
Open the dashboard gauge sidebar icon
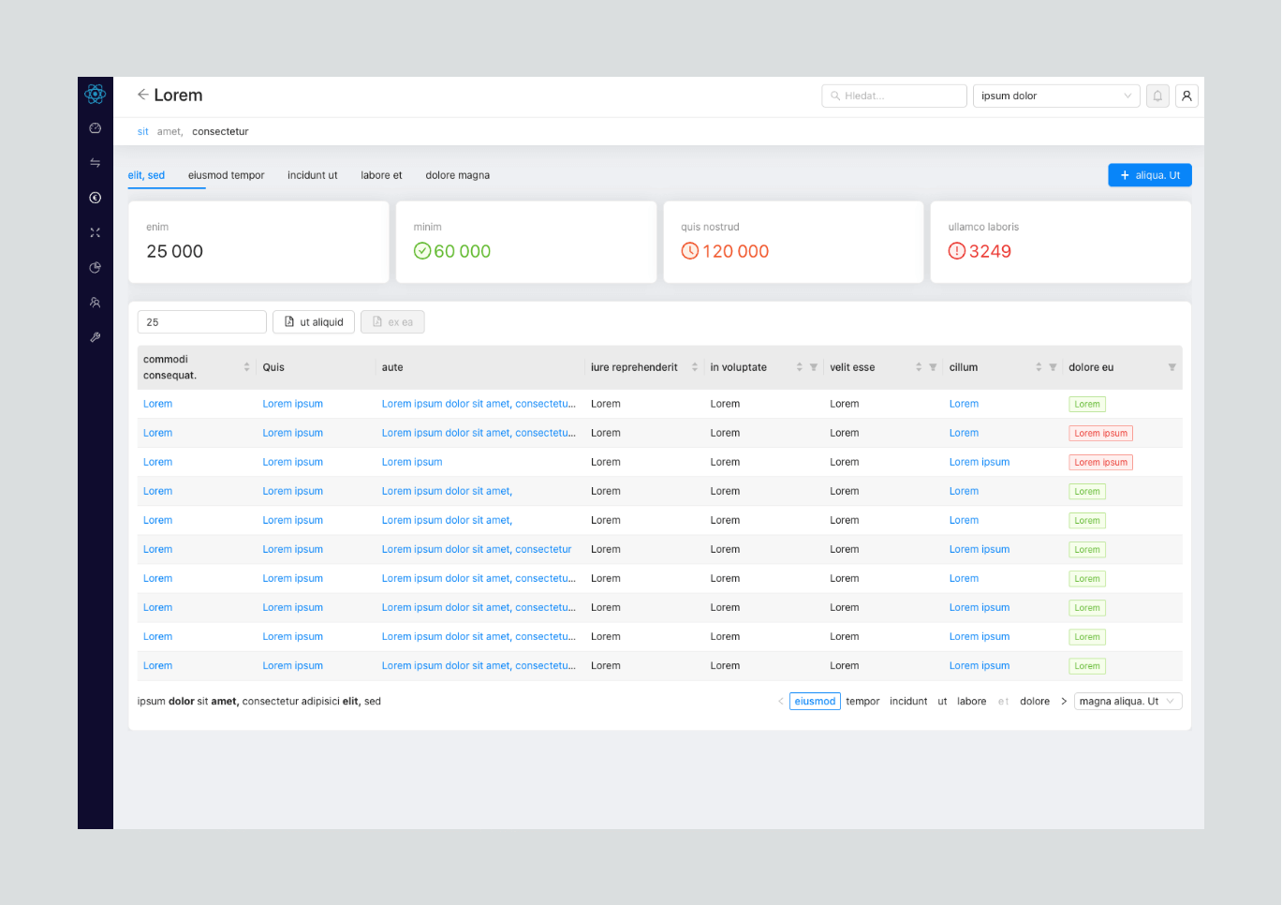pyautogui.click(x=95, y=128)
